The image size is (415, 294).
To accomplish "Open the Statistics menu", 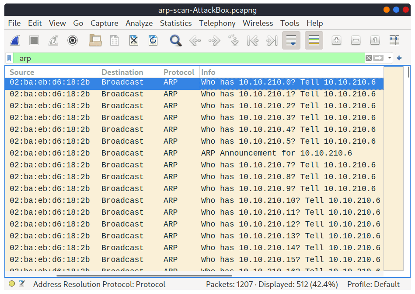I will [x=176, y=23].
